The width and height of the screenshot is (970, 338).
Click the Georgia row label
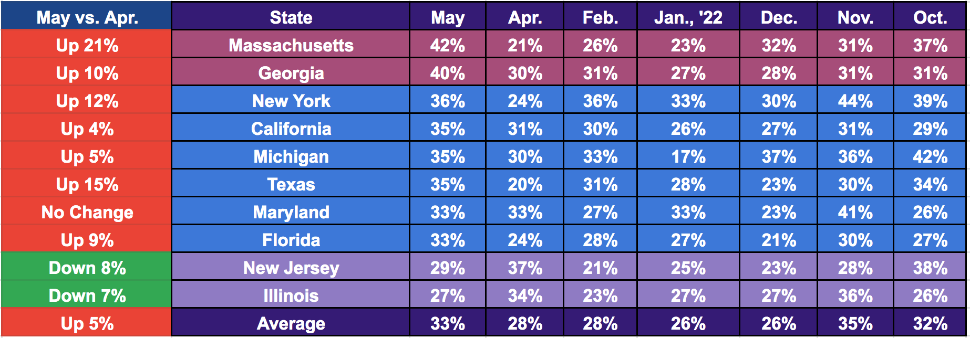(x=291, y=73)
